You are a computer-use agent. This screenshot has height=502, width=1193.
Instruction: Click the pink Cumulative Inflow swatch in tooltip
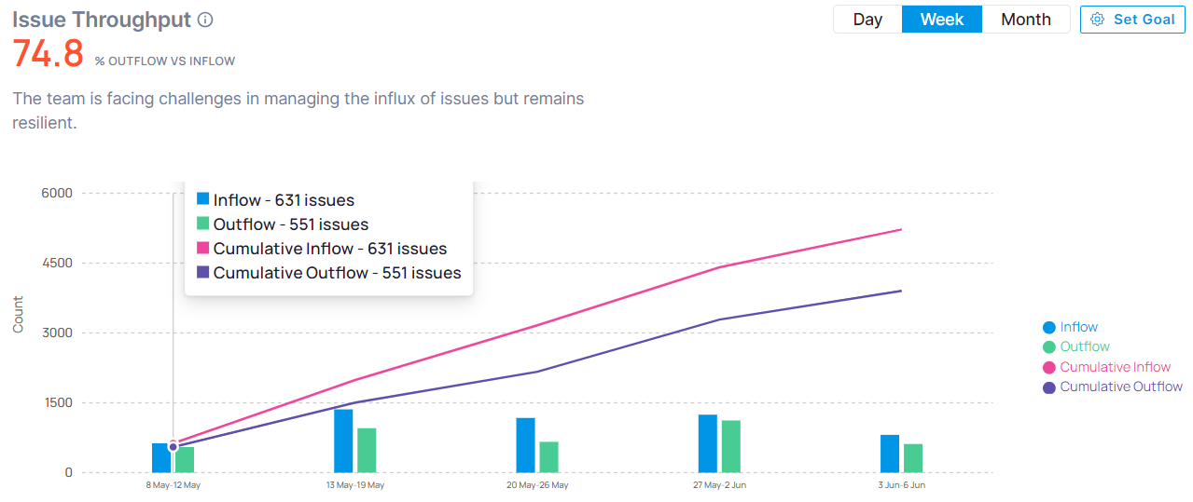point(202,249)
